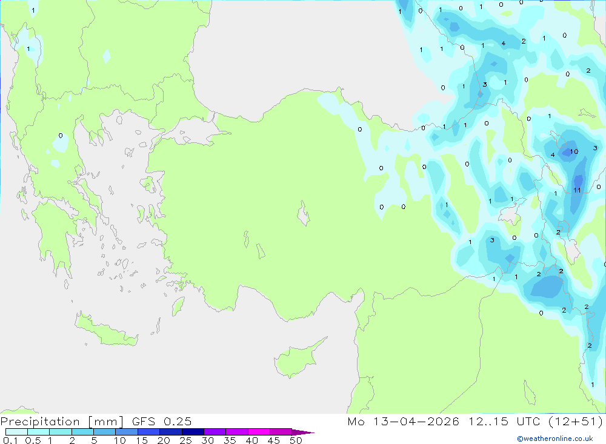The height and width of the screenshot is (444, 606).
Task: Click the legend scale label '35'
Action: [230, 440]
